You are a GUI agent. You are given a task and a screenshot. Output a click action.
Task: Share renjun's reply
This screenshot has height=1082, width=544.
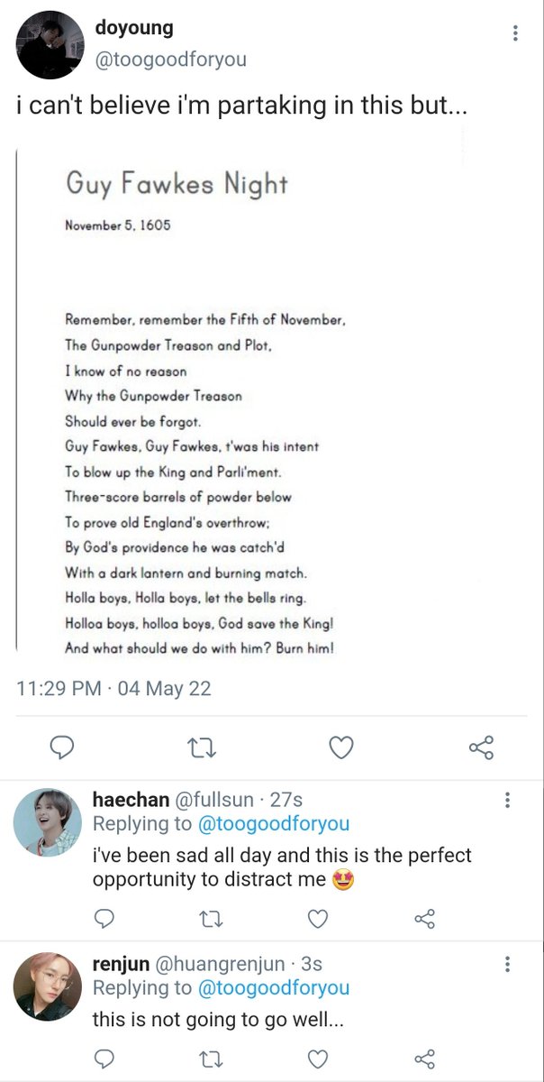[424, 1059]
